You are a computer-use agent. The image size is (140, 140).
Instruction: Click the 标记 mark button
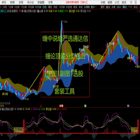tap(136, 7)
